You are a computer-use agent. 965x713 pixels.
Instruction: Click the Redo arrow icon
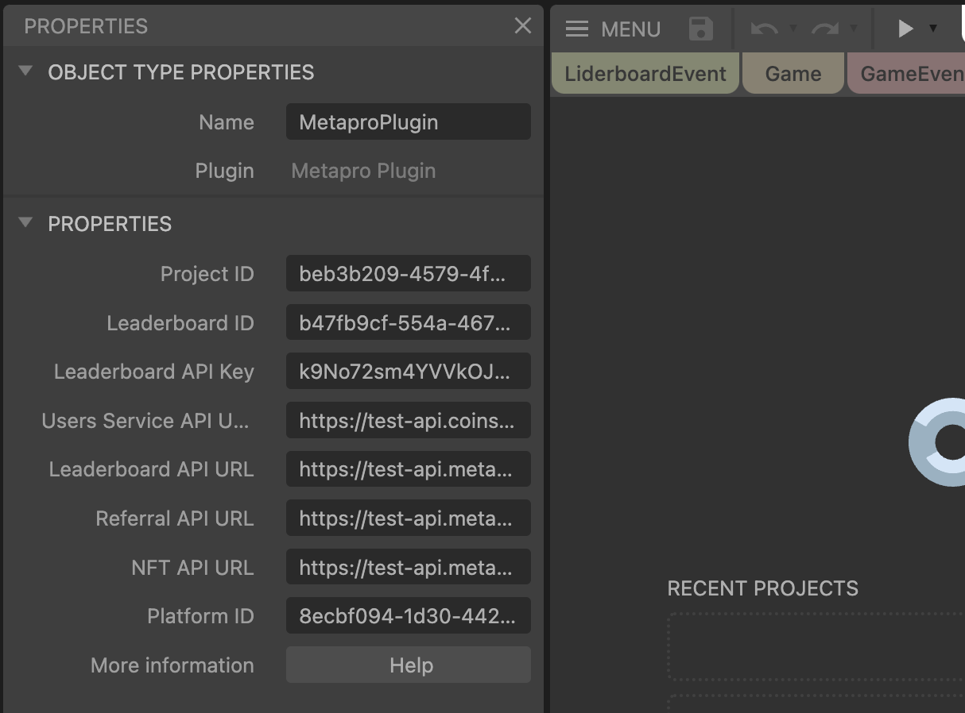(x=825, y=29)
